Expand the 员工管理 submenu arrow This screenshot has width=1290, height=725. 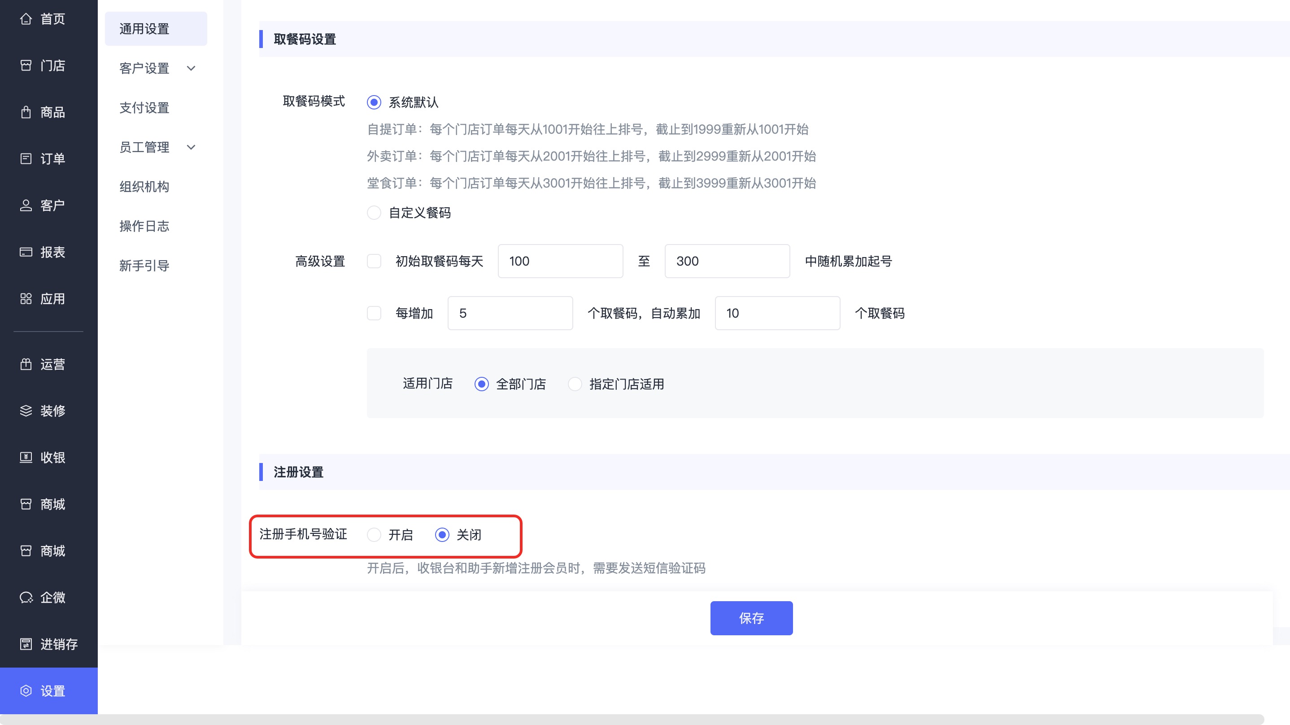coord(191,147)
